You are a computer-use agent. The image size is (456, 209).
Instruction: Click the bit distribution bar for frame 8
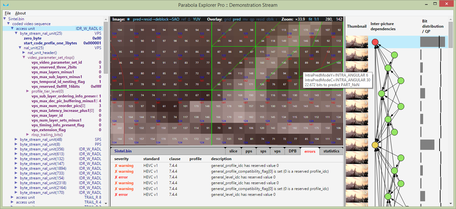pyautogui.click(x=427, y=145)
